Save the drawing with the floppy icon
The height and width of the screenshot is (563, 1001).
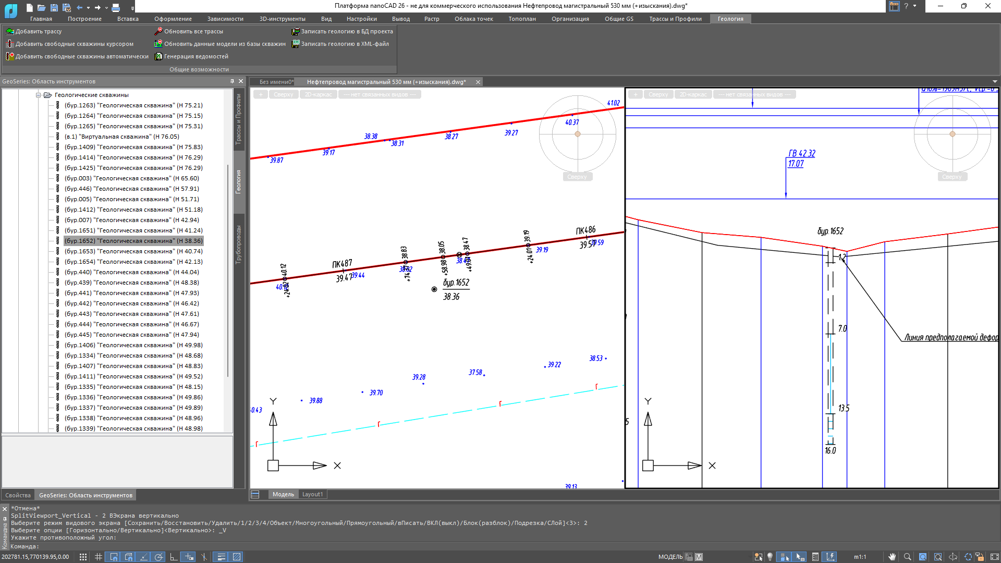(x=54, y=8)
